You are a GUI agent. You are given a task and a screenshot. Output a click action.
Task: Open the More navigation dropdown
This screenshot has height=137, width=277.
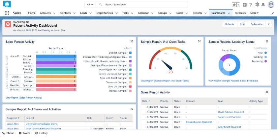[x=254, y=13]
